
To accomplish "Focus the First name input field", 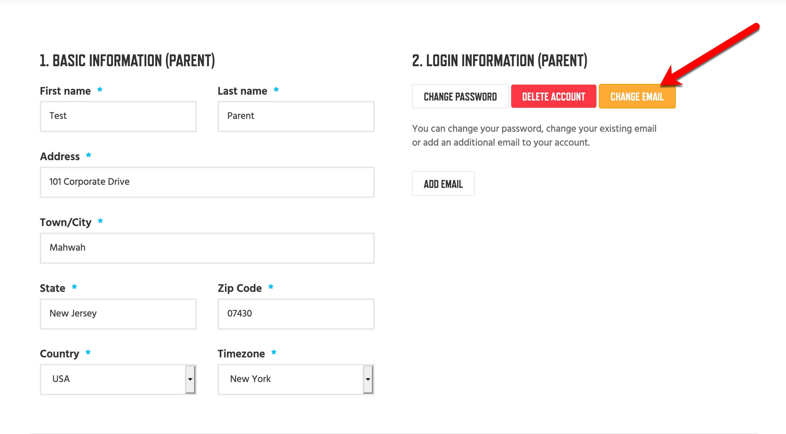I will pyautogui.click(x=118, y=116).
